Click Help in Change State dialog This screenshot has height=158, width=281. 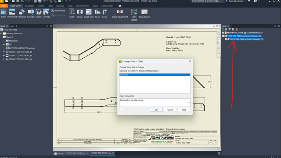click(184, 110)
